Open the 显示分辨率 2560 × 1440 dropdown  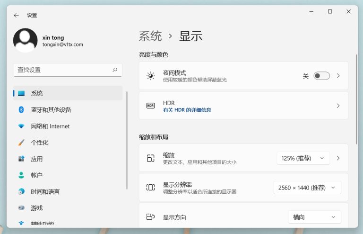(307, 188)
